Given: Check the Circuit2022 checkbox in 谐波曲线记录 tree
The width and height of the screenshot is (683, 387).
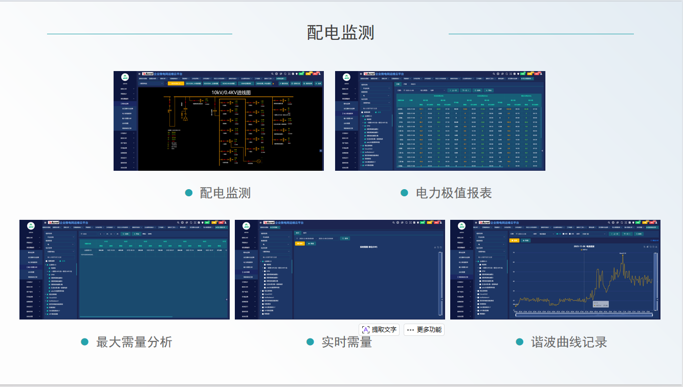Looking at the screenshot, I should pyautogui.click(x=477, y=294).
